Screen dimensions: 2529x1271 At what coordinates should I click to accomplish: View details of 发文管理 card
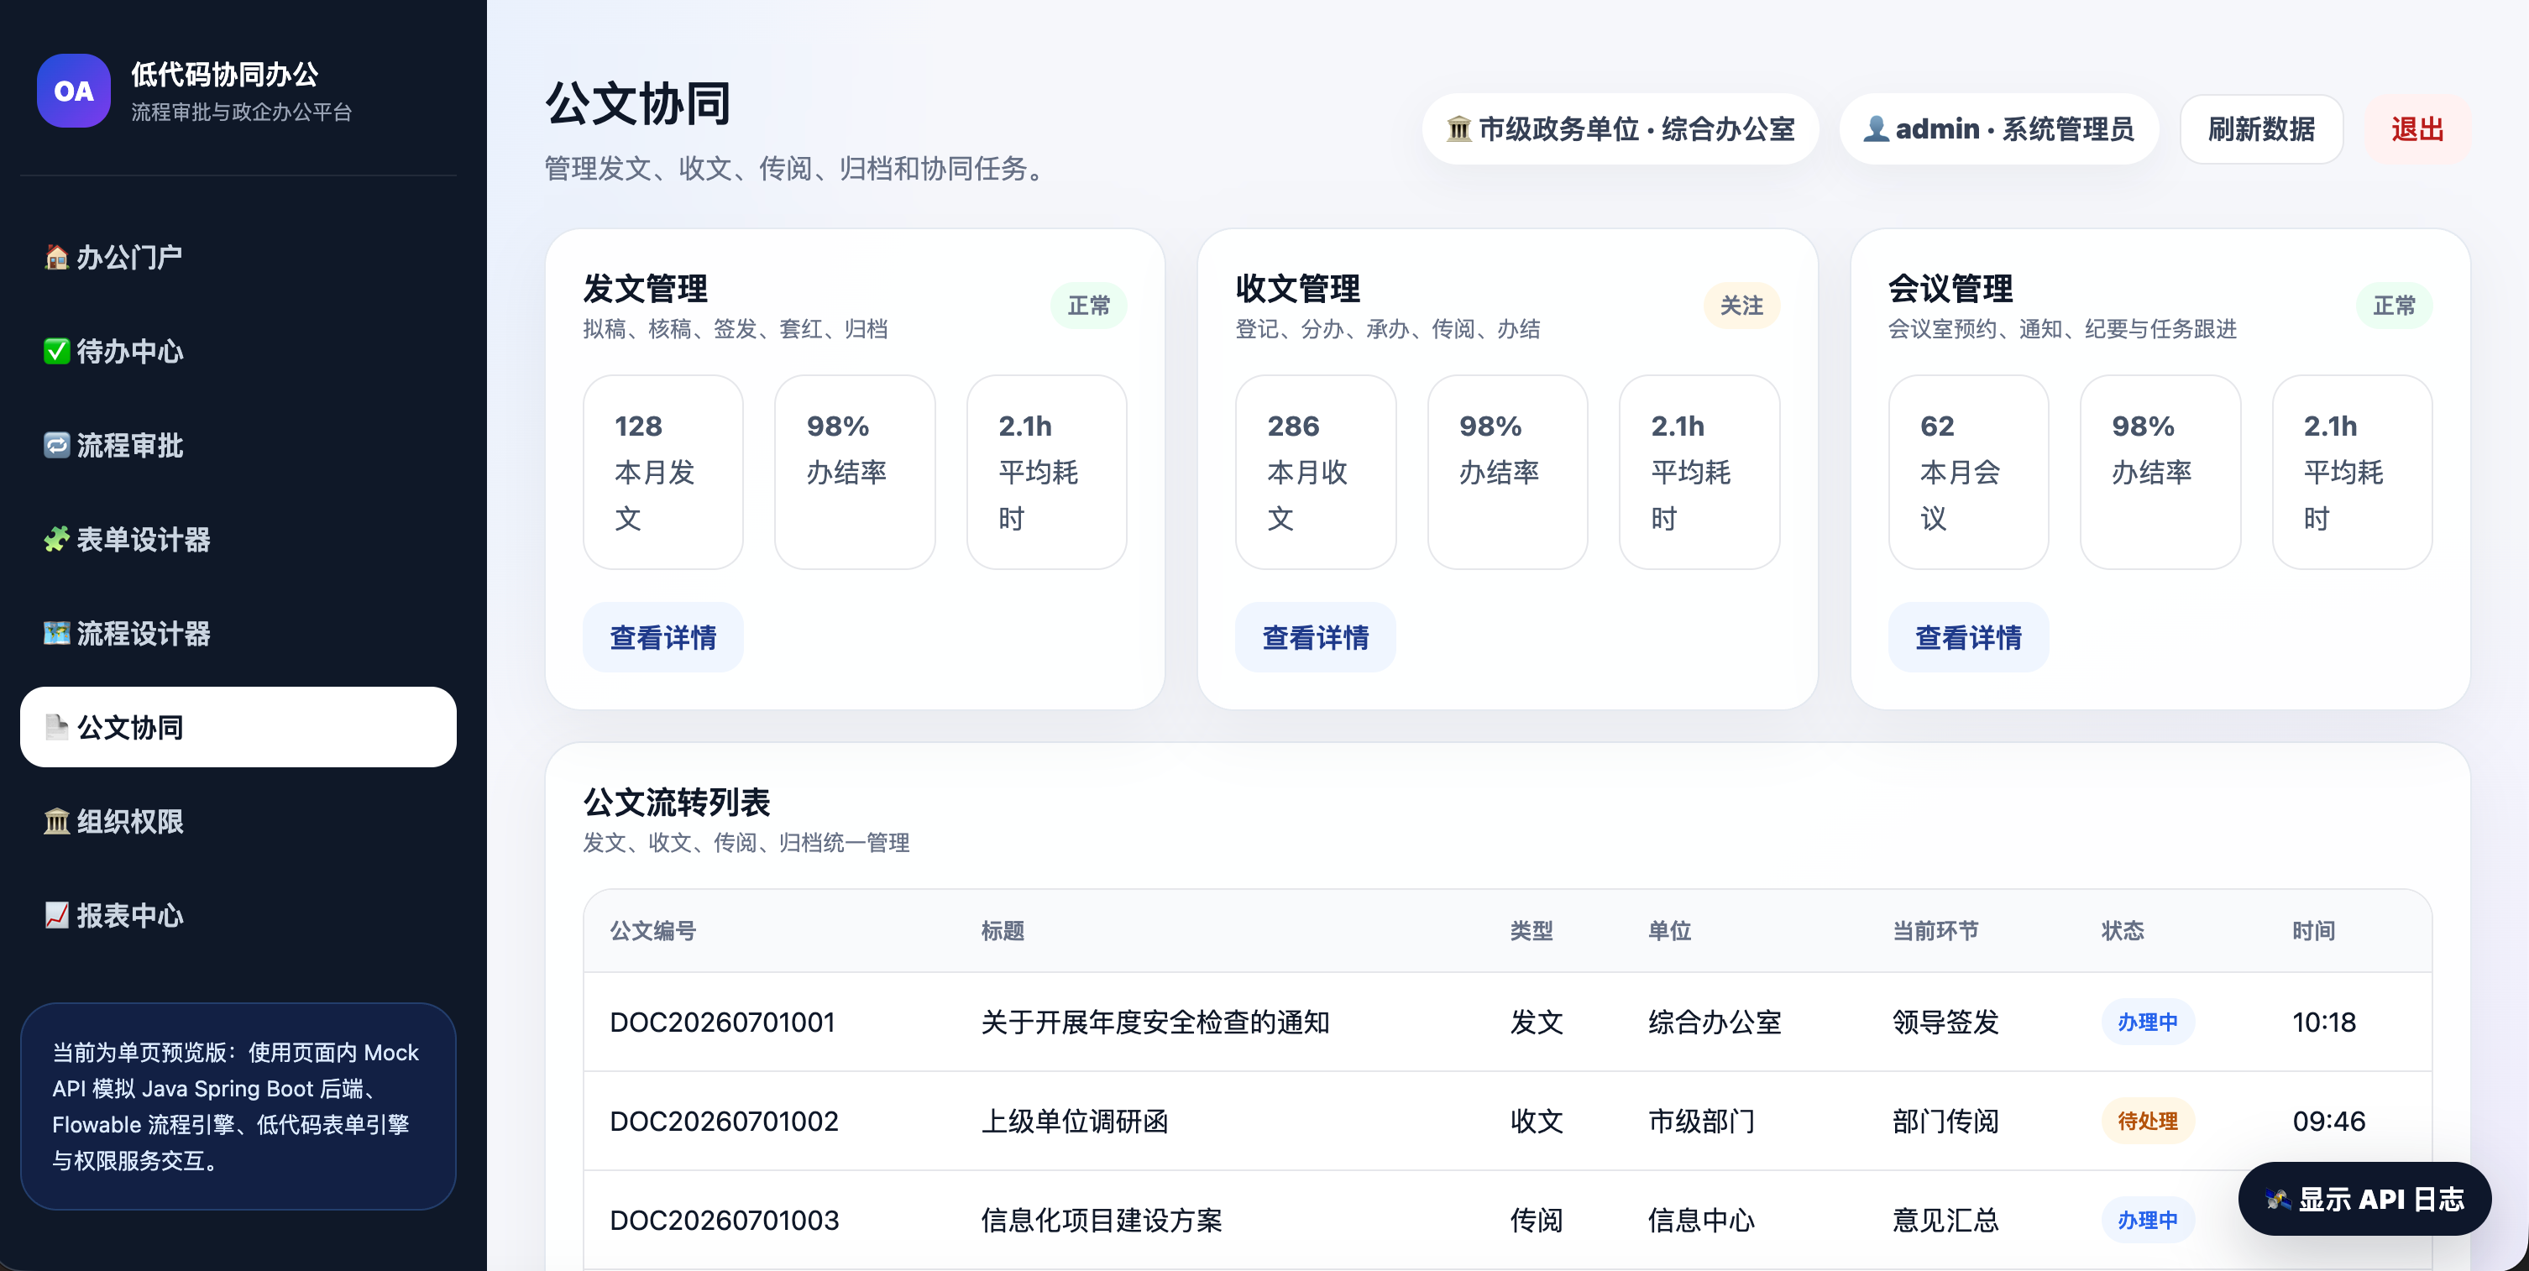click(663, 638)
